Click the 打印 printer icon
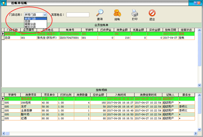Viewport: 203px width, 137px height. (135, 13)
